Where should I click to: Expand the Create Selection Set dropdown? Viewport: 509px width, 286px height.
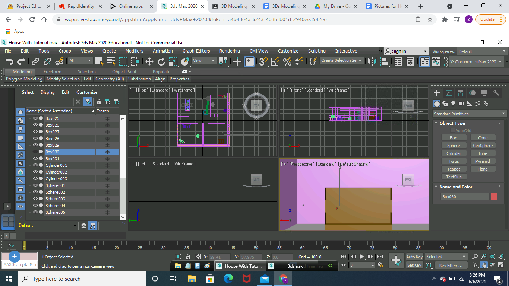(x=342, y=60)
